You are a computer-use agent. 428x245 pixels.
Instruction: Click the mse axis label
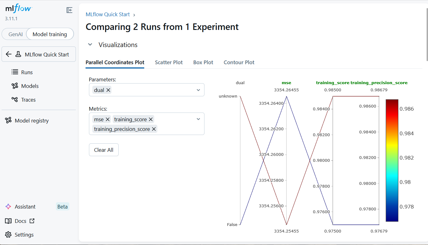[286, 83]
